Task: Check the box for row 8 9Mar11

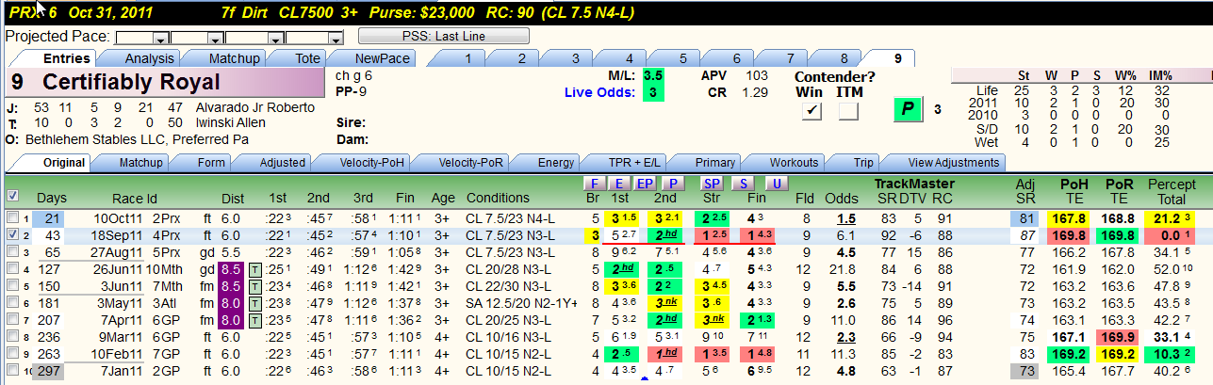Action: (x=12, y=336)
